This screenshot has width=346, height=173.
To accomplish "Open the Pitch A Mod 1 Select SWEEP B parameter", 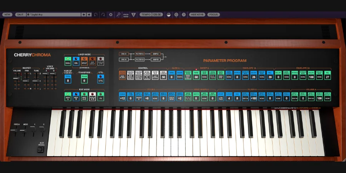I will pos(138,96).
